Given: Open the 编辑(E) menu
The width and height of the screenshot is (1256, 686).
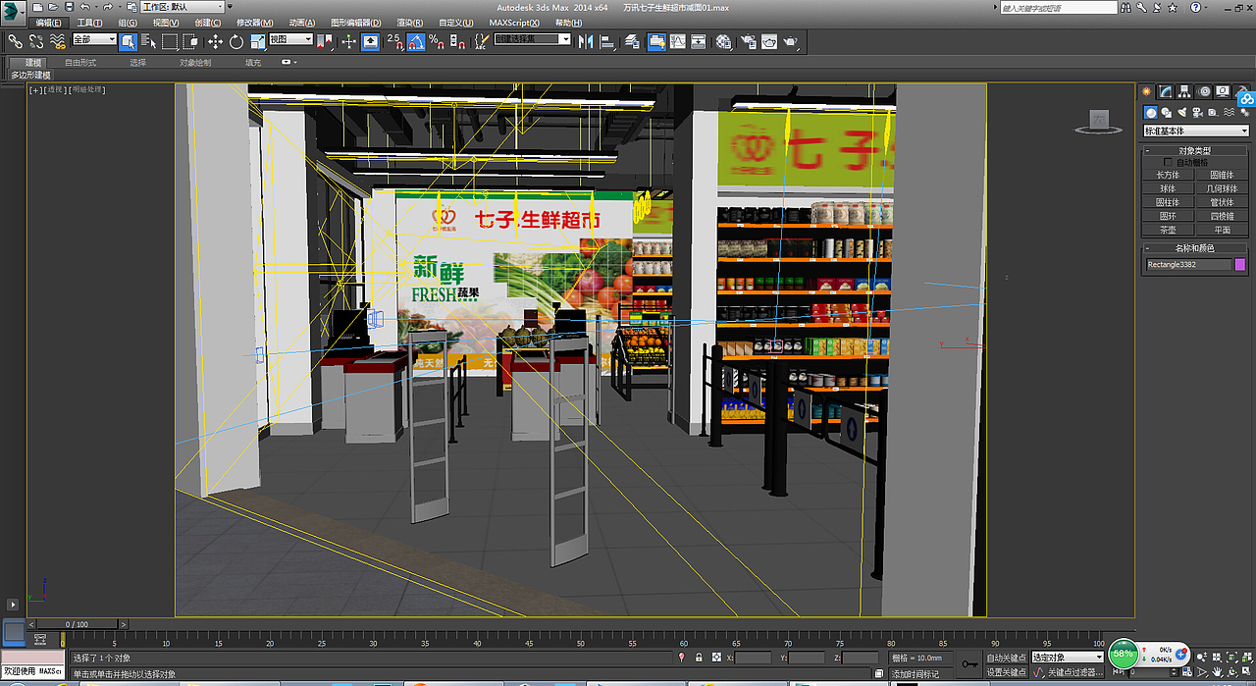Looking at the screenshot, I should [x=47, y=23].
